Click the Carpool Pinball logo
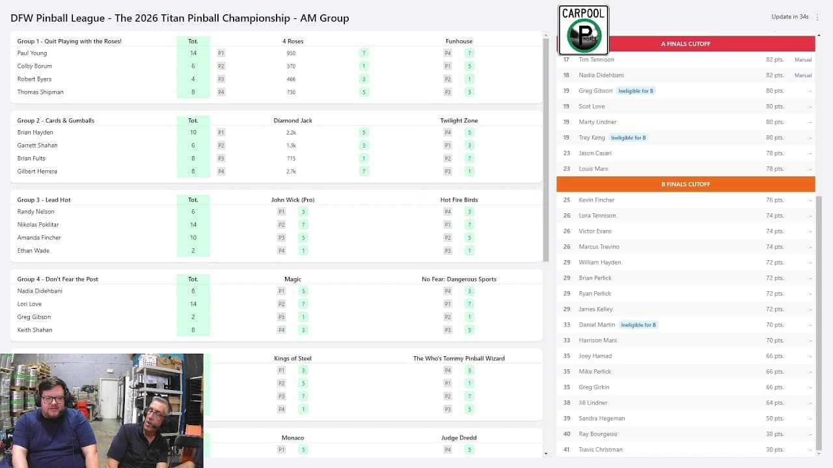The image size is (833, 468). (x=583, y=30)
